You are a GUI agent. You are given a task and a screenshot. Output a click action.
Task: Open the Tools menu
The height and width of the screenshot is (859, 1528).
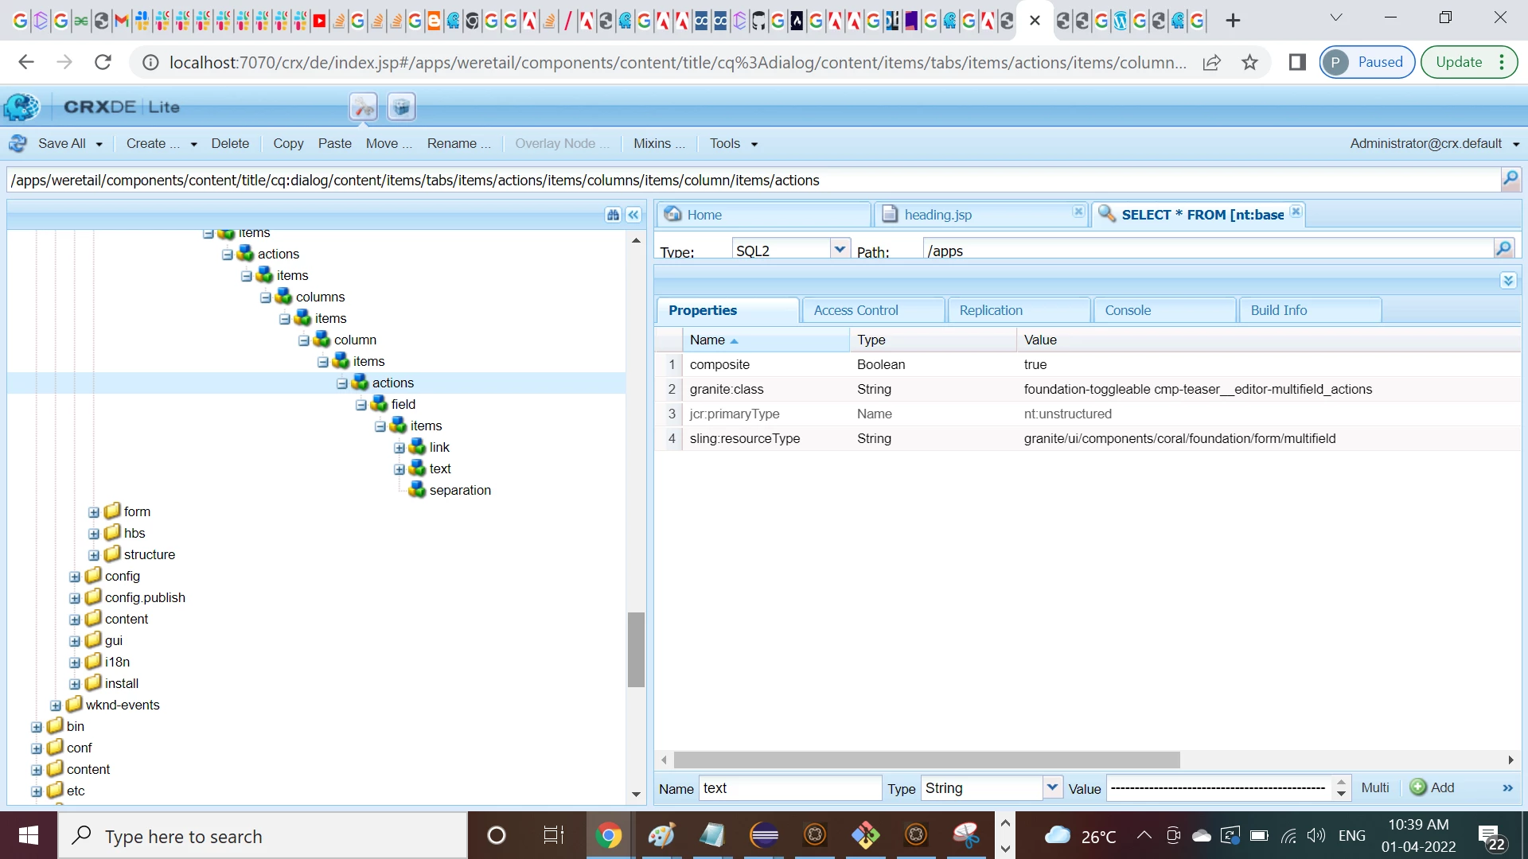(733, 143)
